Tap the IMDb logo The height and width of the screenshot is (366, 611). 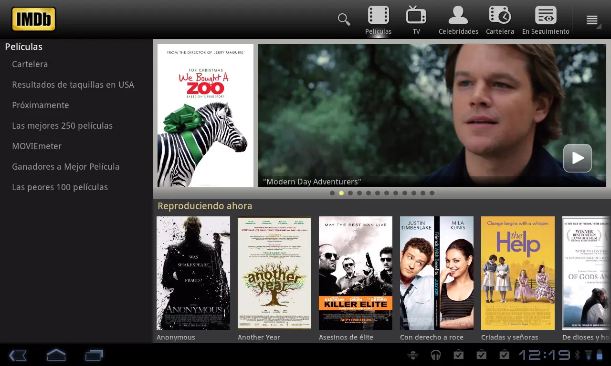34,19
